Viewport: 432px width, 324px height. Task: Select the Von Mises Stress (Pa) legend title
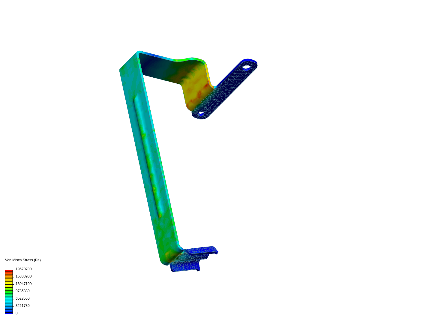[x=23, y=260]
